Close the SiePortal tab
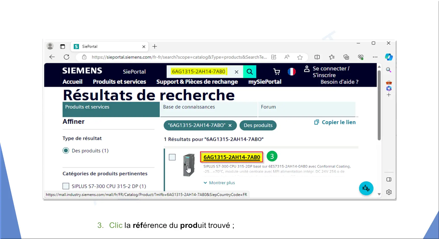Image resolution: width=439 pixels, height=239 pixels. (x=144, y=47)
